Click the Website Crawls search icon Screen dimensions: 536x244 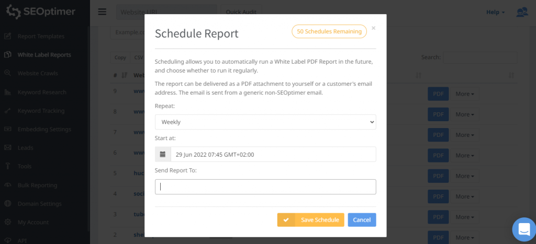[7, 74]
